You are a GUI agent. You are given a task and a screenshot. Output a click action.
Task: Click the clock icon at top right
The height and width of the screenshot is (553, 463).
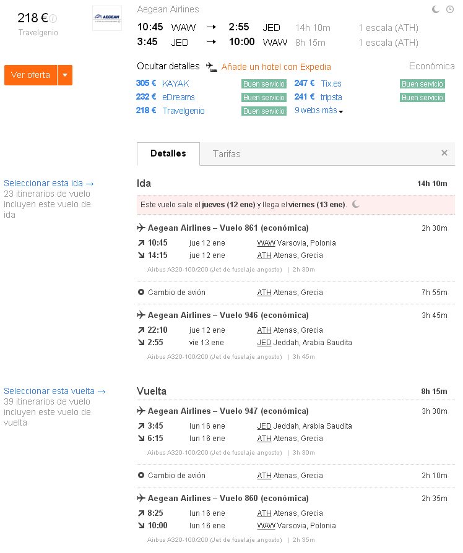pyautogui.click(x=450, y=9)
